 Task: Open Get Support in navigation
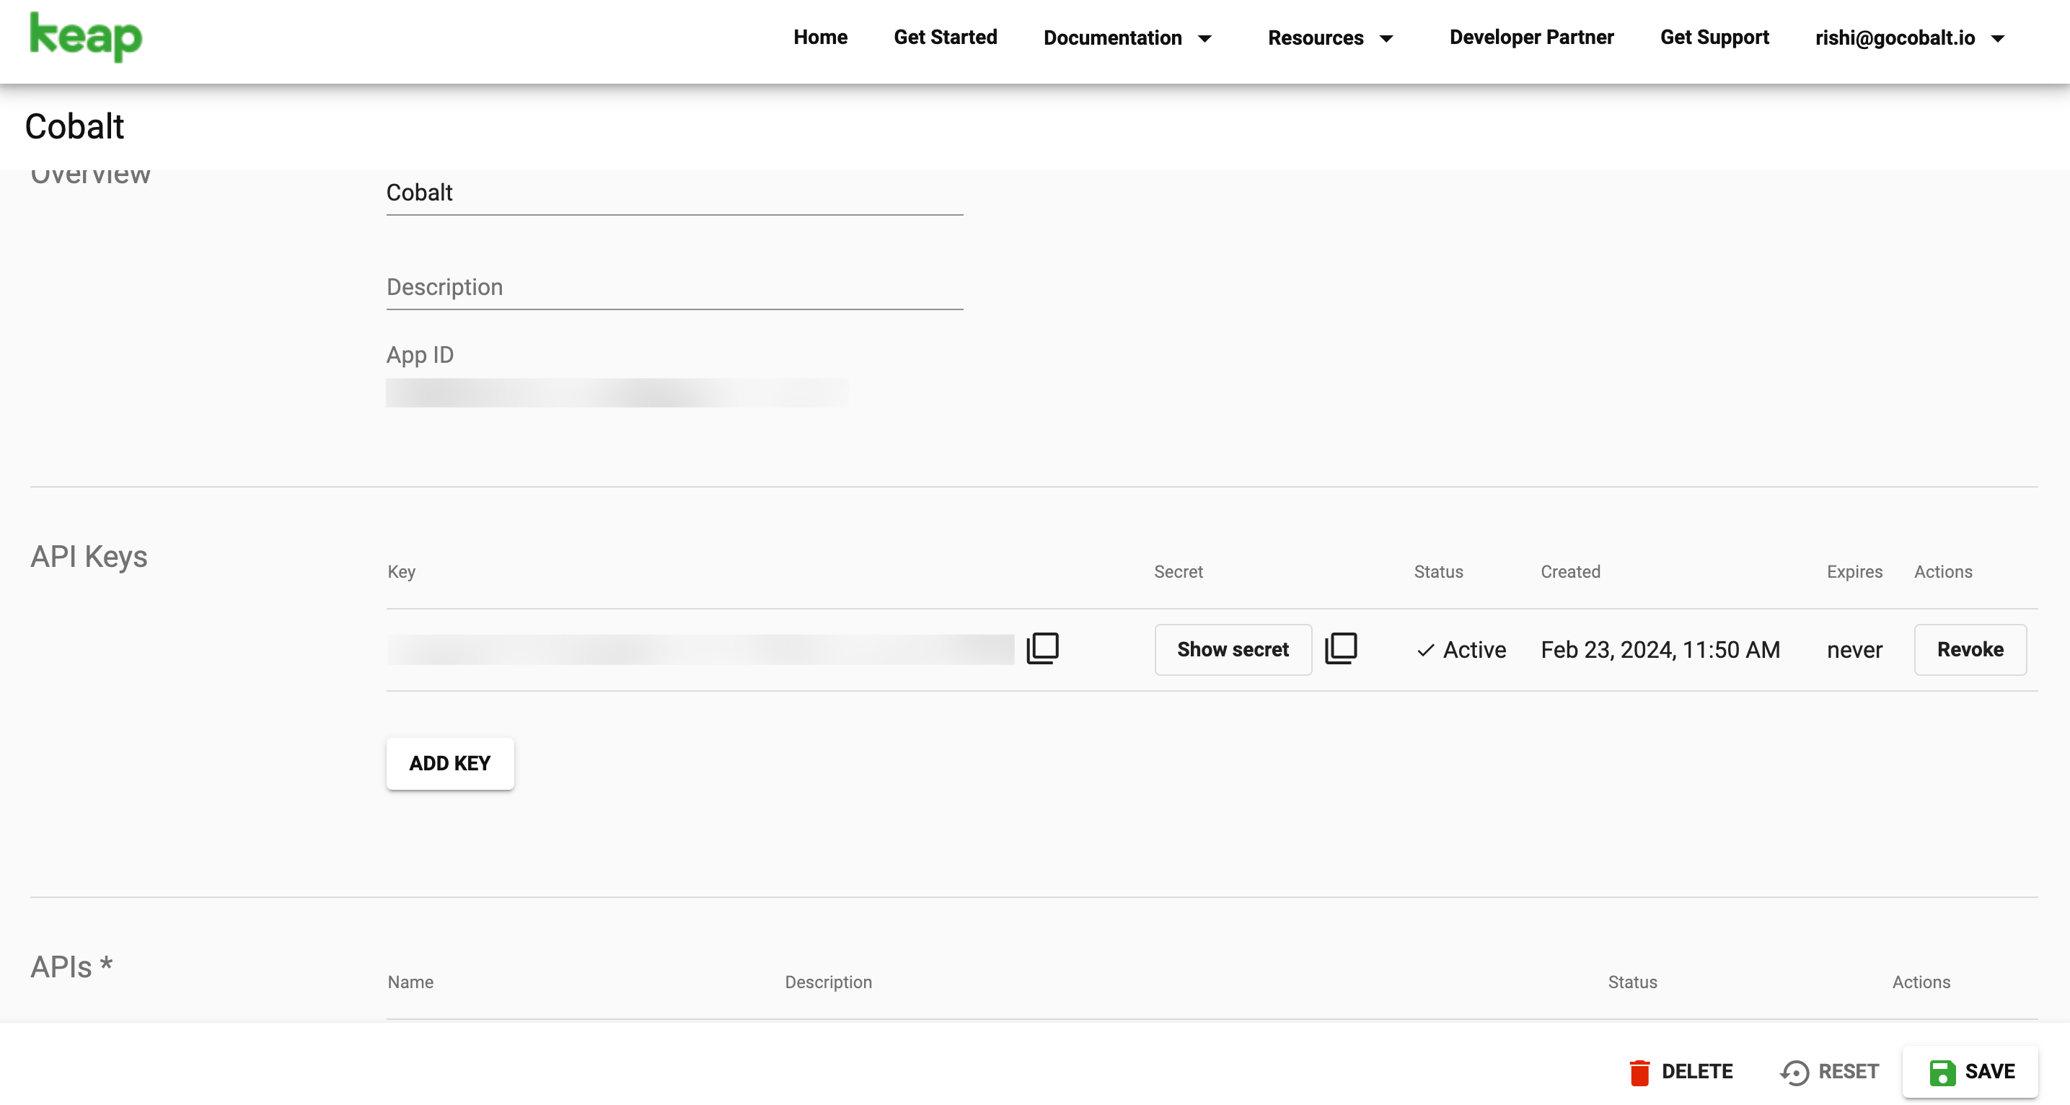click(x=1714, y=37)
